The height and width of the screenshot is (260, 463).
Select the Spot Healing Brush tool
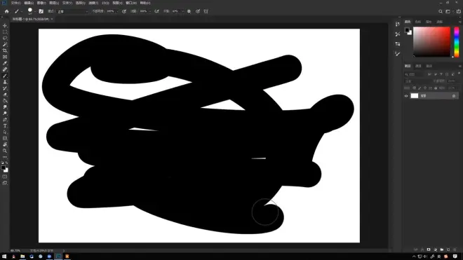point(5,69)
